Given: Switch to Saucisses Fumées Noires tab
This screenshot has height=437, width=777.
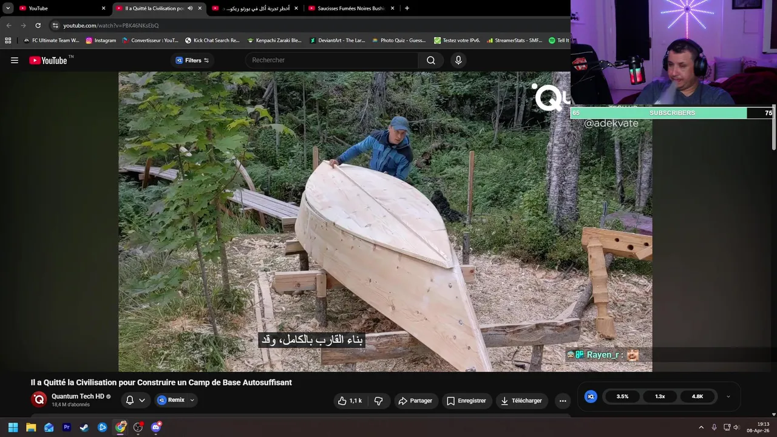Looking at the screenshot, I should [x=351, y=8].
